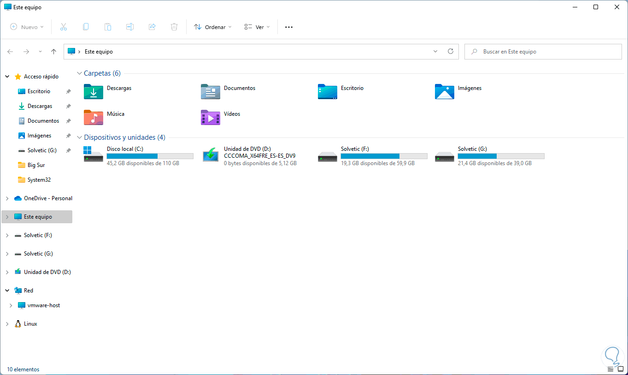Unpin Imágenes using its pin icon
The width and height of the screenshot is (628, 375).
pyautogui.click(x=68, y=136)
